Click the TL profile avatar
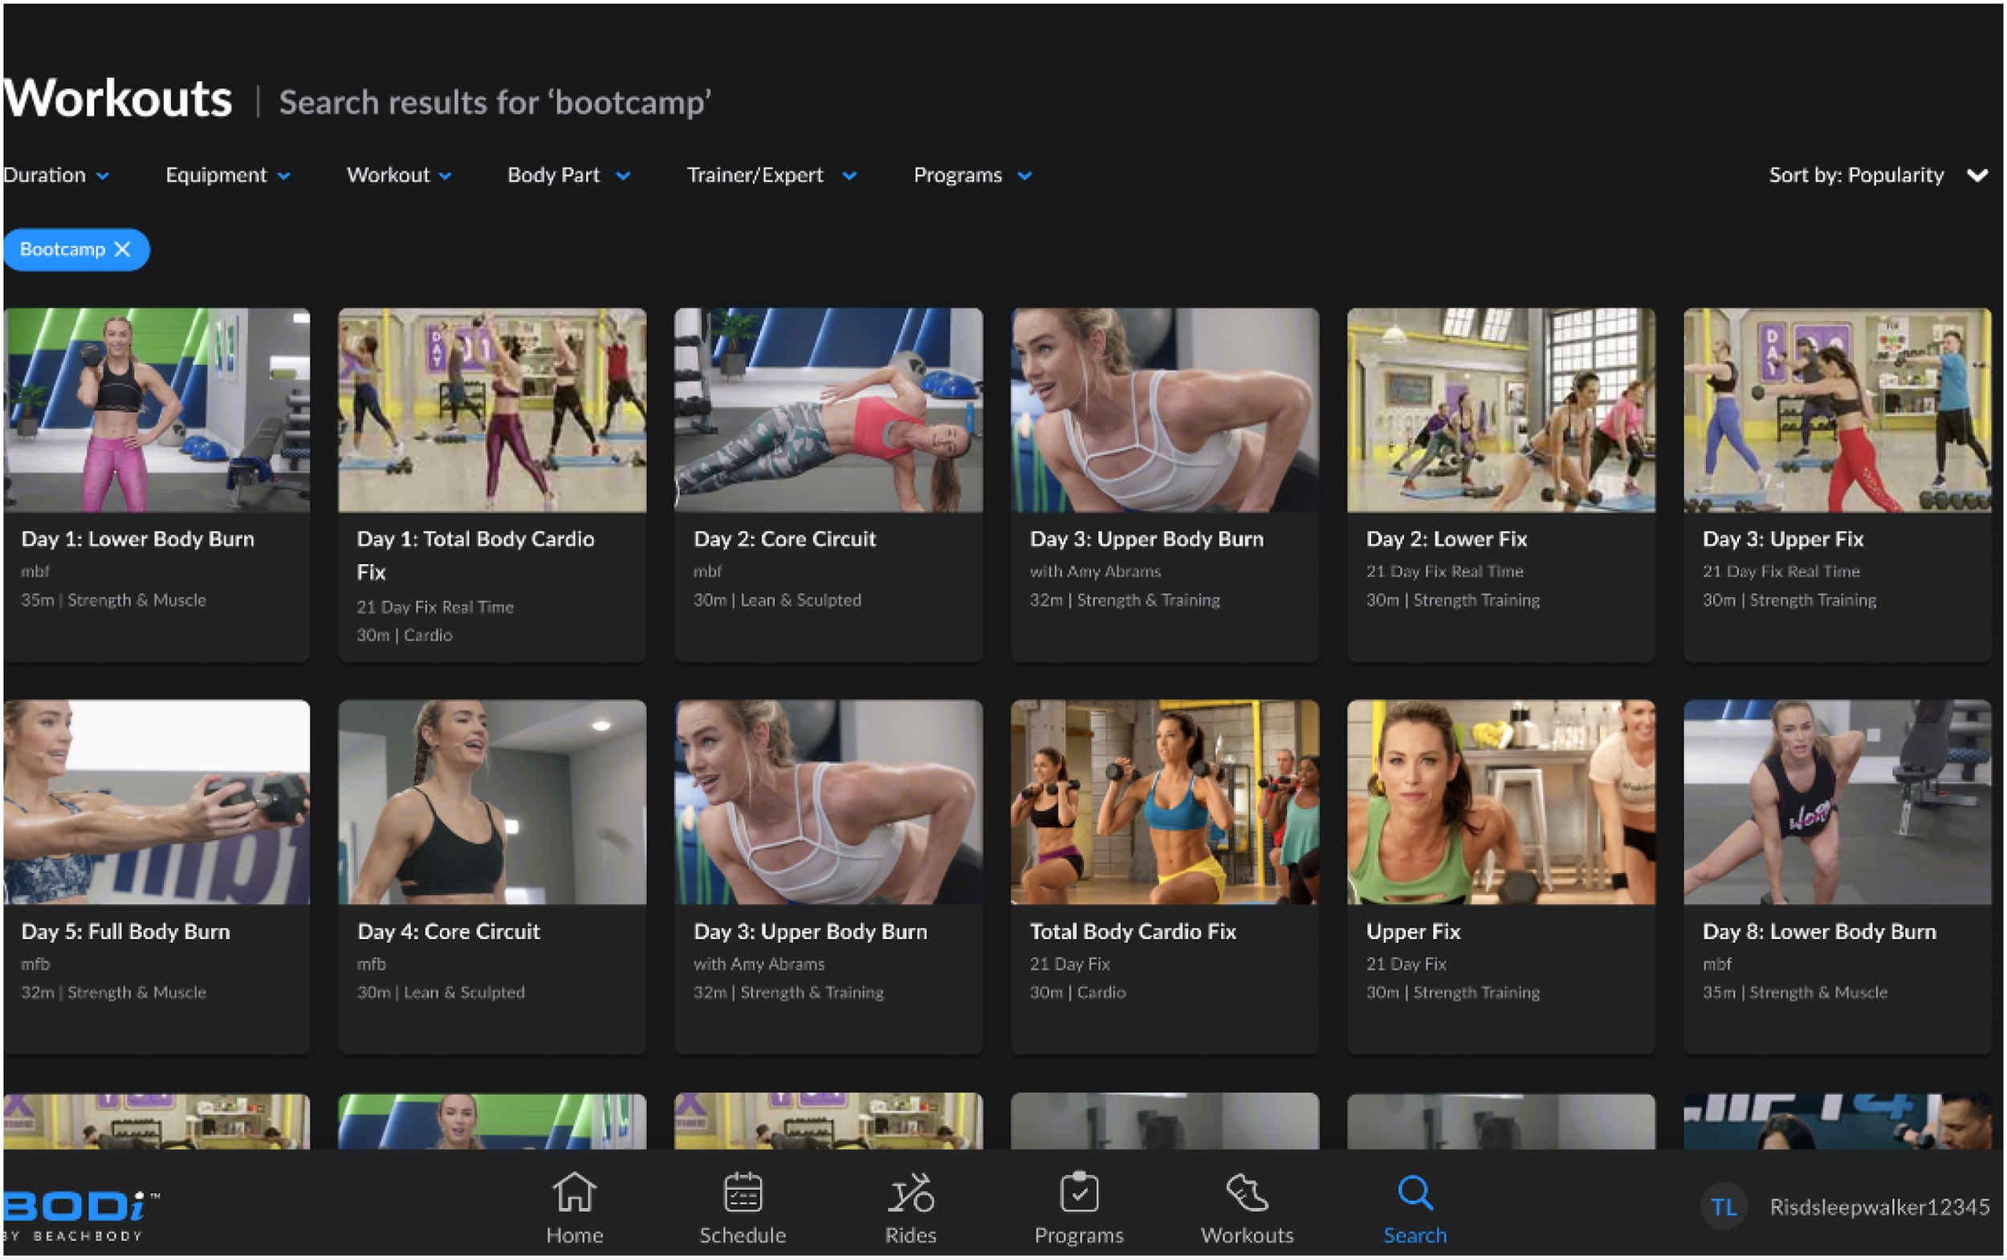 (1723, 1207)
